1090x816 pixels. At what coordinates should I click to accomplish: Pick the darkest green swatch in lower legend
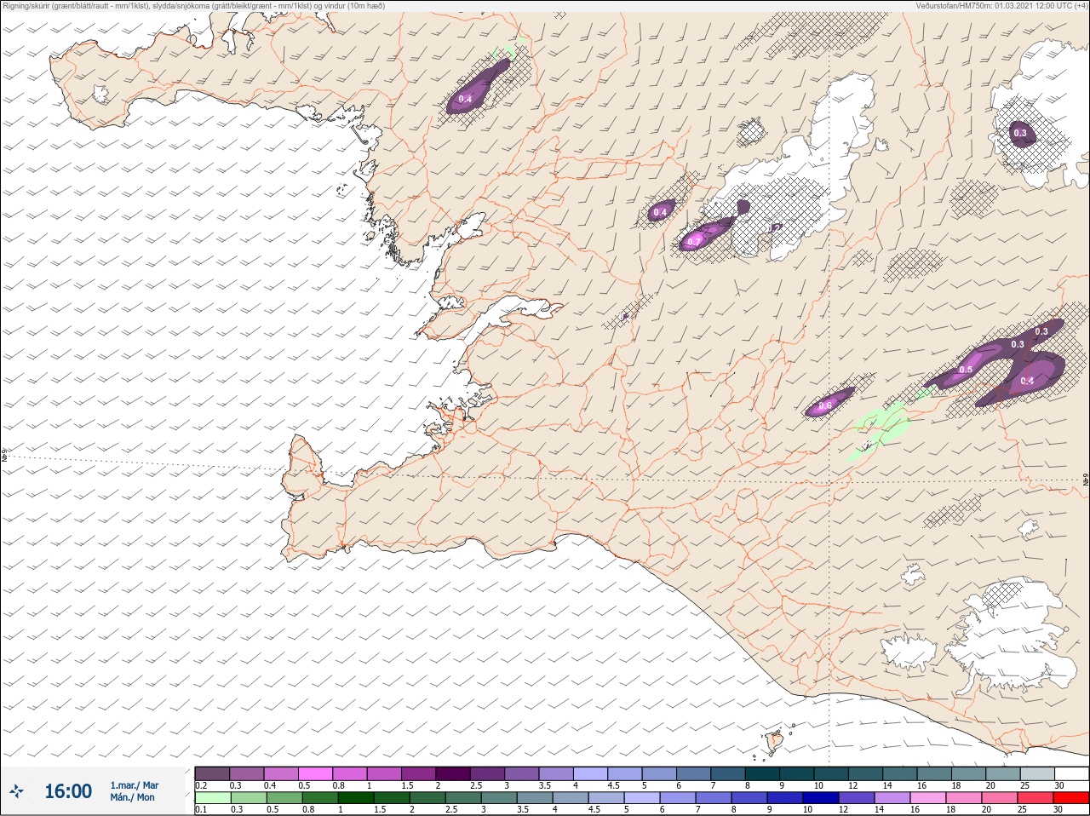[x=356, y=797]
